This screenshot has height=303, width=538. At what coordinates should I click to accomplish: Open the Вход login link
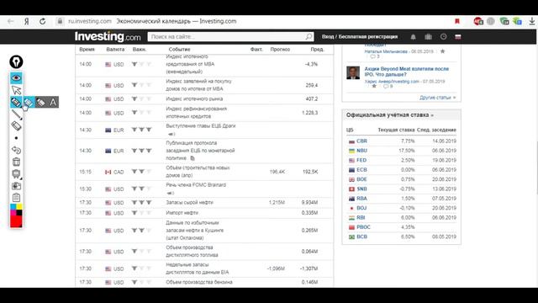pos(328,36)
